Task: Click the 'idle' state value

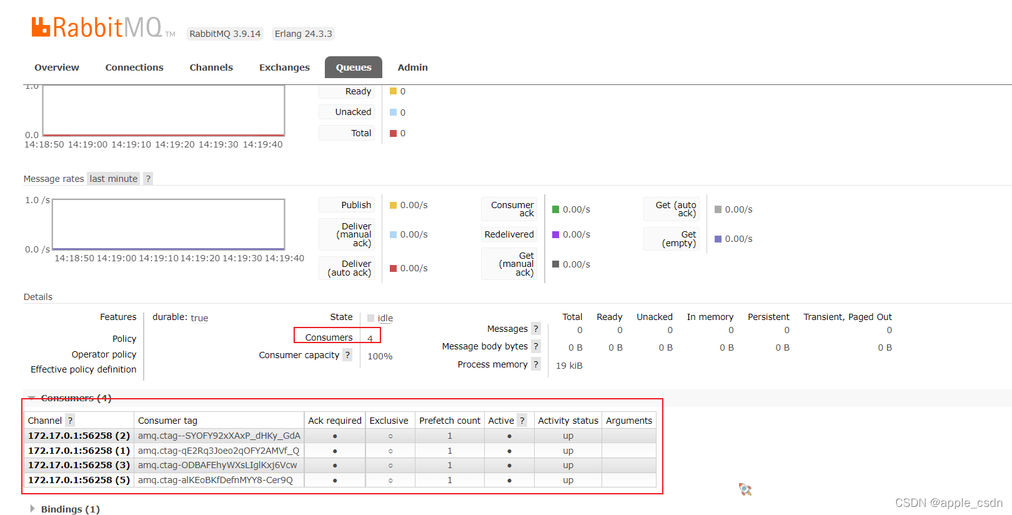Action: click(385, 318)
